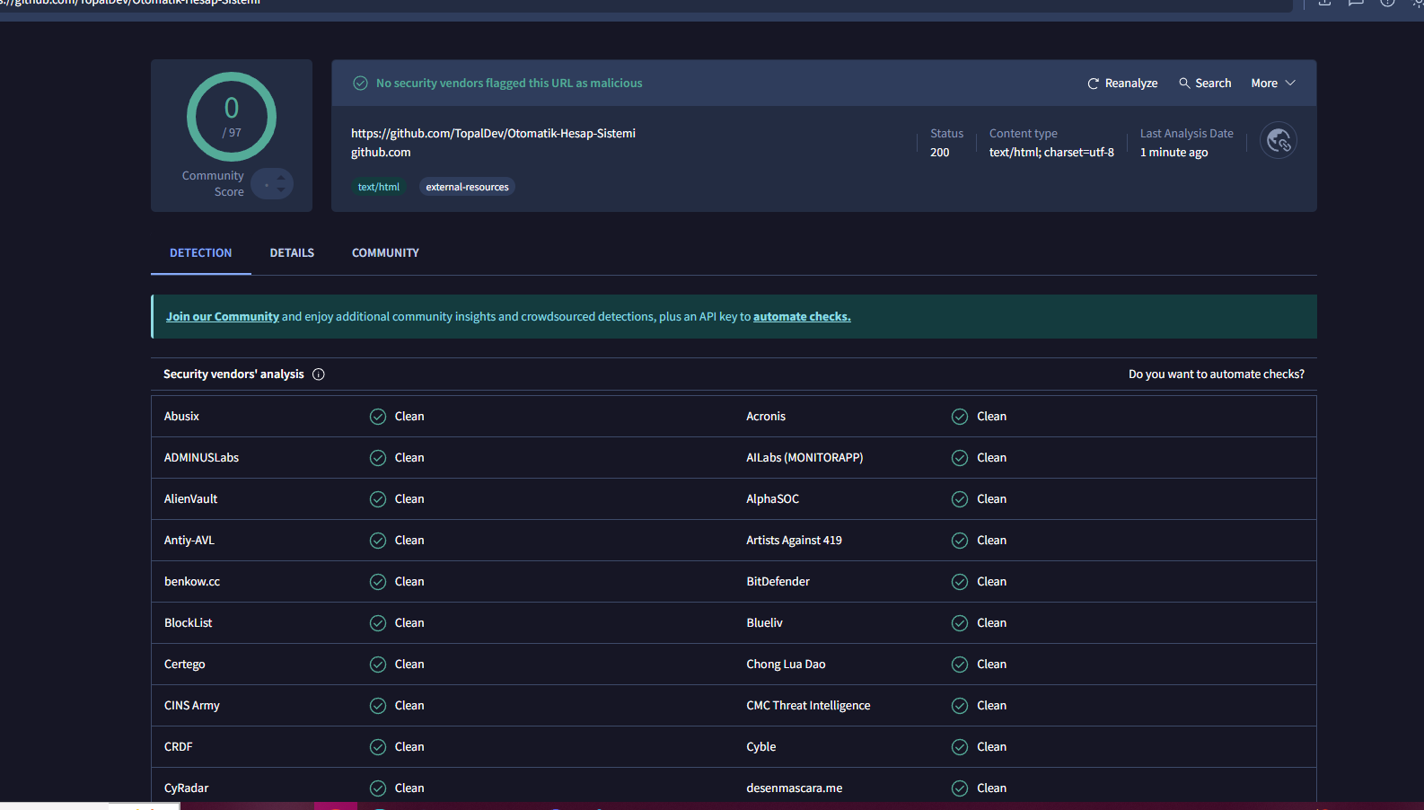This screenshot has width=1424, height=810.
Task: Vote community score down with lower arrow
Action: pyautogui.click(x=281, y=190)
